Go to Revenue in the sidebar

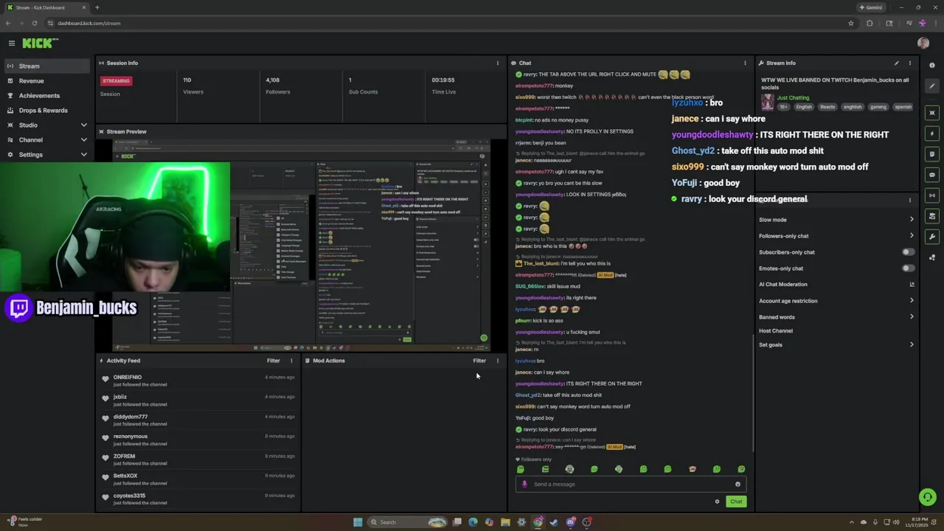[46, 81]
